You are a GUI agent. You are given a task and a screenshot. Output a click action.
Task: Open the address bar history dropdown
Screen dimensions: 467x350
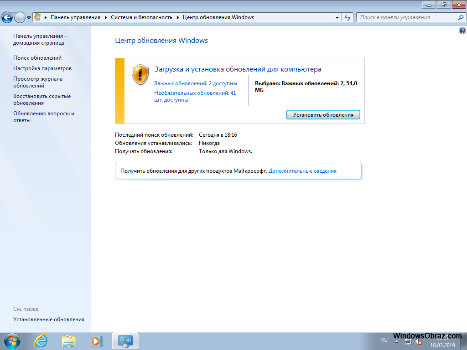[337, 18]
